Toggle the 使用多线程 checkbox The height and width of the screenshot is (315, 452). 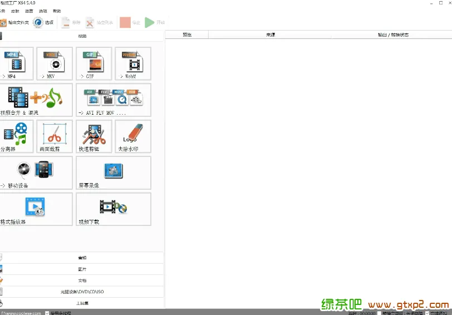pos(47,313)
